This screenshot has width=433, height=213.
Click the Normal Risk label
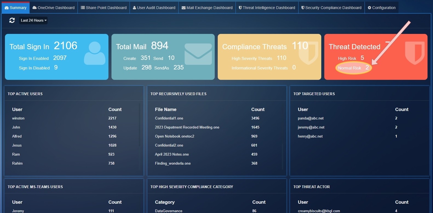pos(349,68)
